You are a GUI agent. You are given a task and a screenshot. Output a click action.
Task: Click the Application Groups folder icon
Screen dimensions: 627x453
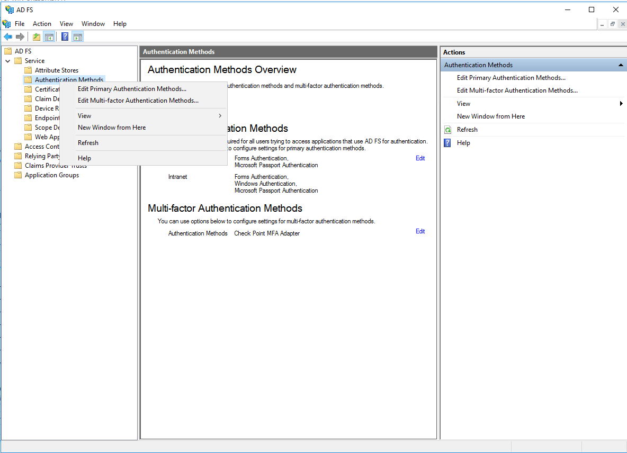tap(18, 175)
